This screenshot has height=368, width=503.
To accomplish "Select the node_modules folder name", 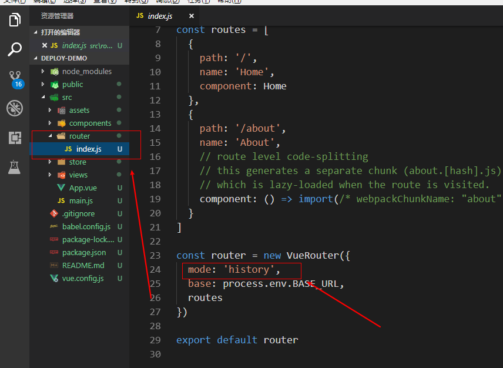I will pyautogui.click(x=87, y=71).
